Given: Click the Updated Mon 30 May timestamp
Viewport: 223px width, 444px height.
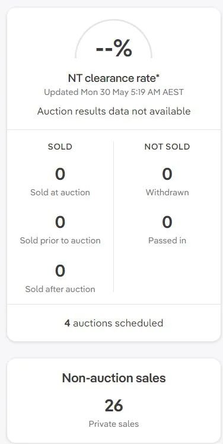Looking at the screenshot, I should [114, 93].
